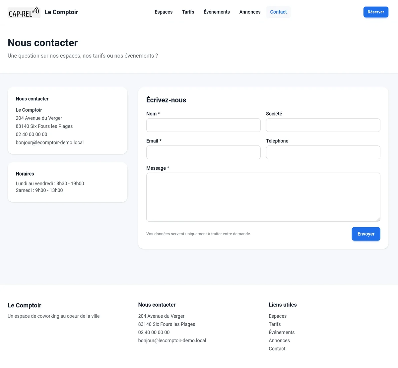Image resolution: width=398 pixels, height=368 pixels.
Task: Click the 'Vos données servent uniquement' privacy note
Action: click(199, 234)
